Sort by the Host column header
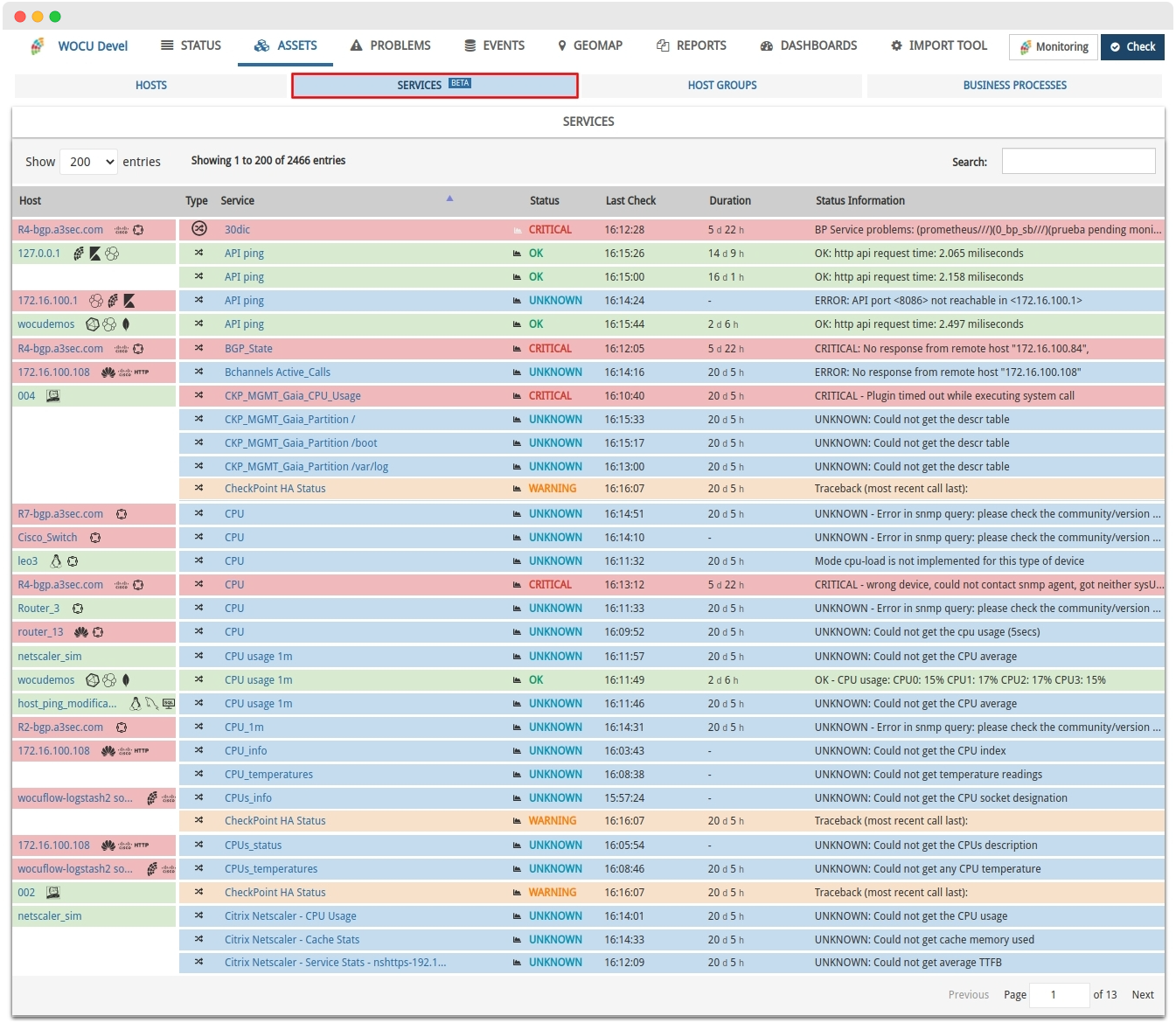1176x1023 pixels. (x=30, y=201)
